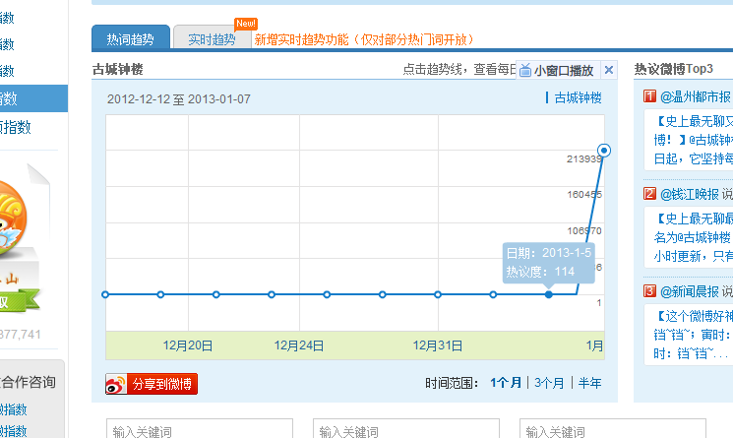
Task: Switch to the 实时趋势 tab
Action: [211, 39]
